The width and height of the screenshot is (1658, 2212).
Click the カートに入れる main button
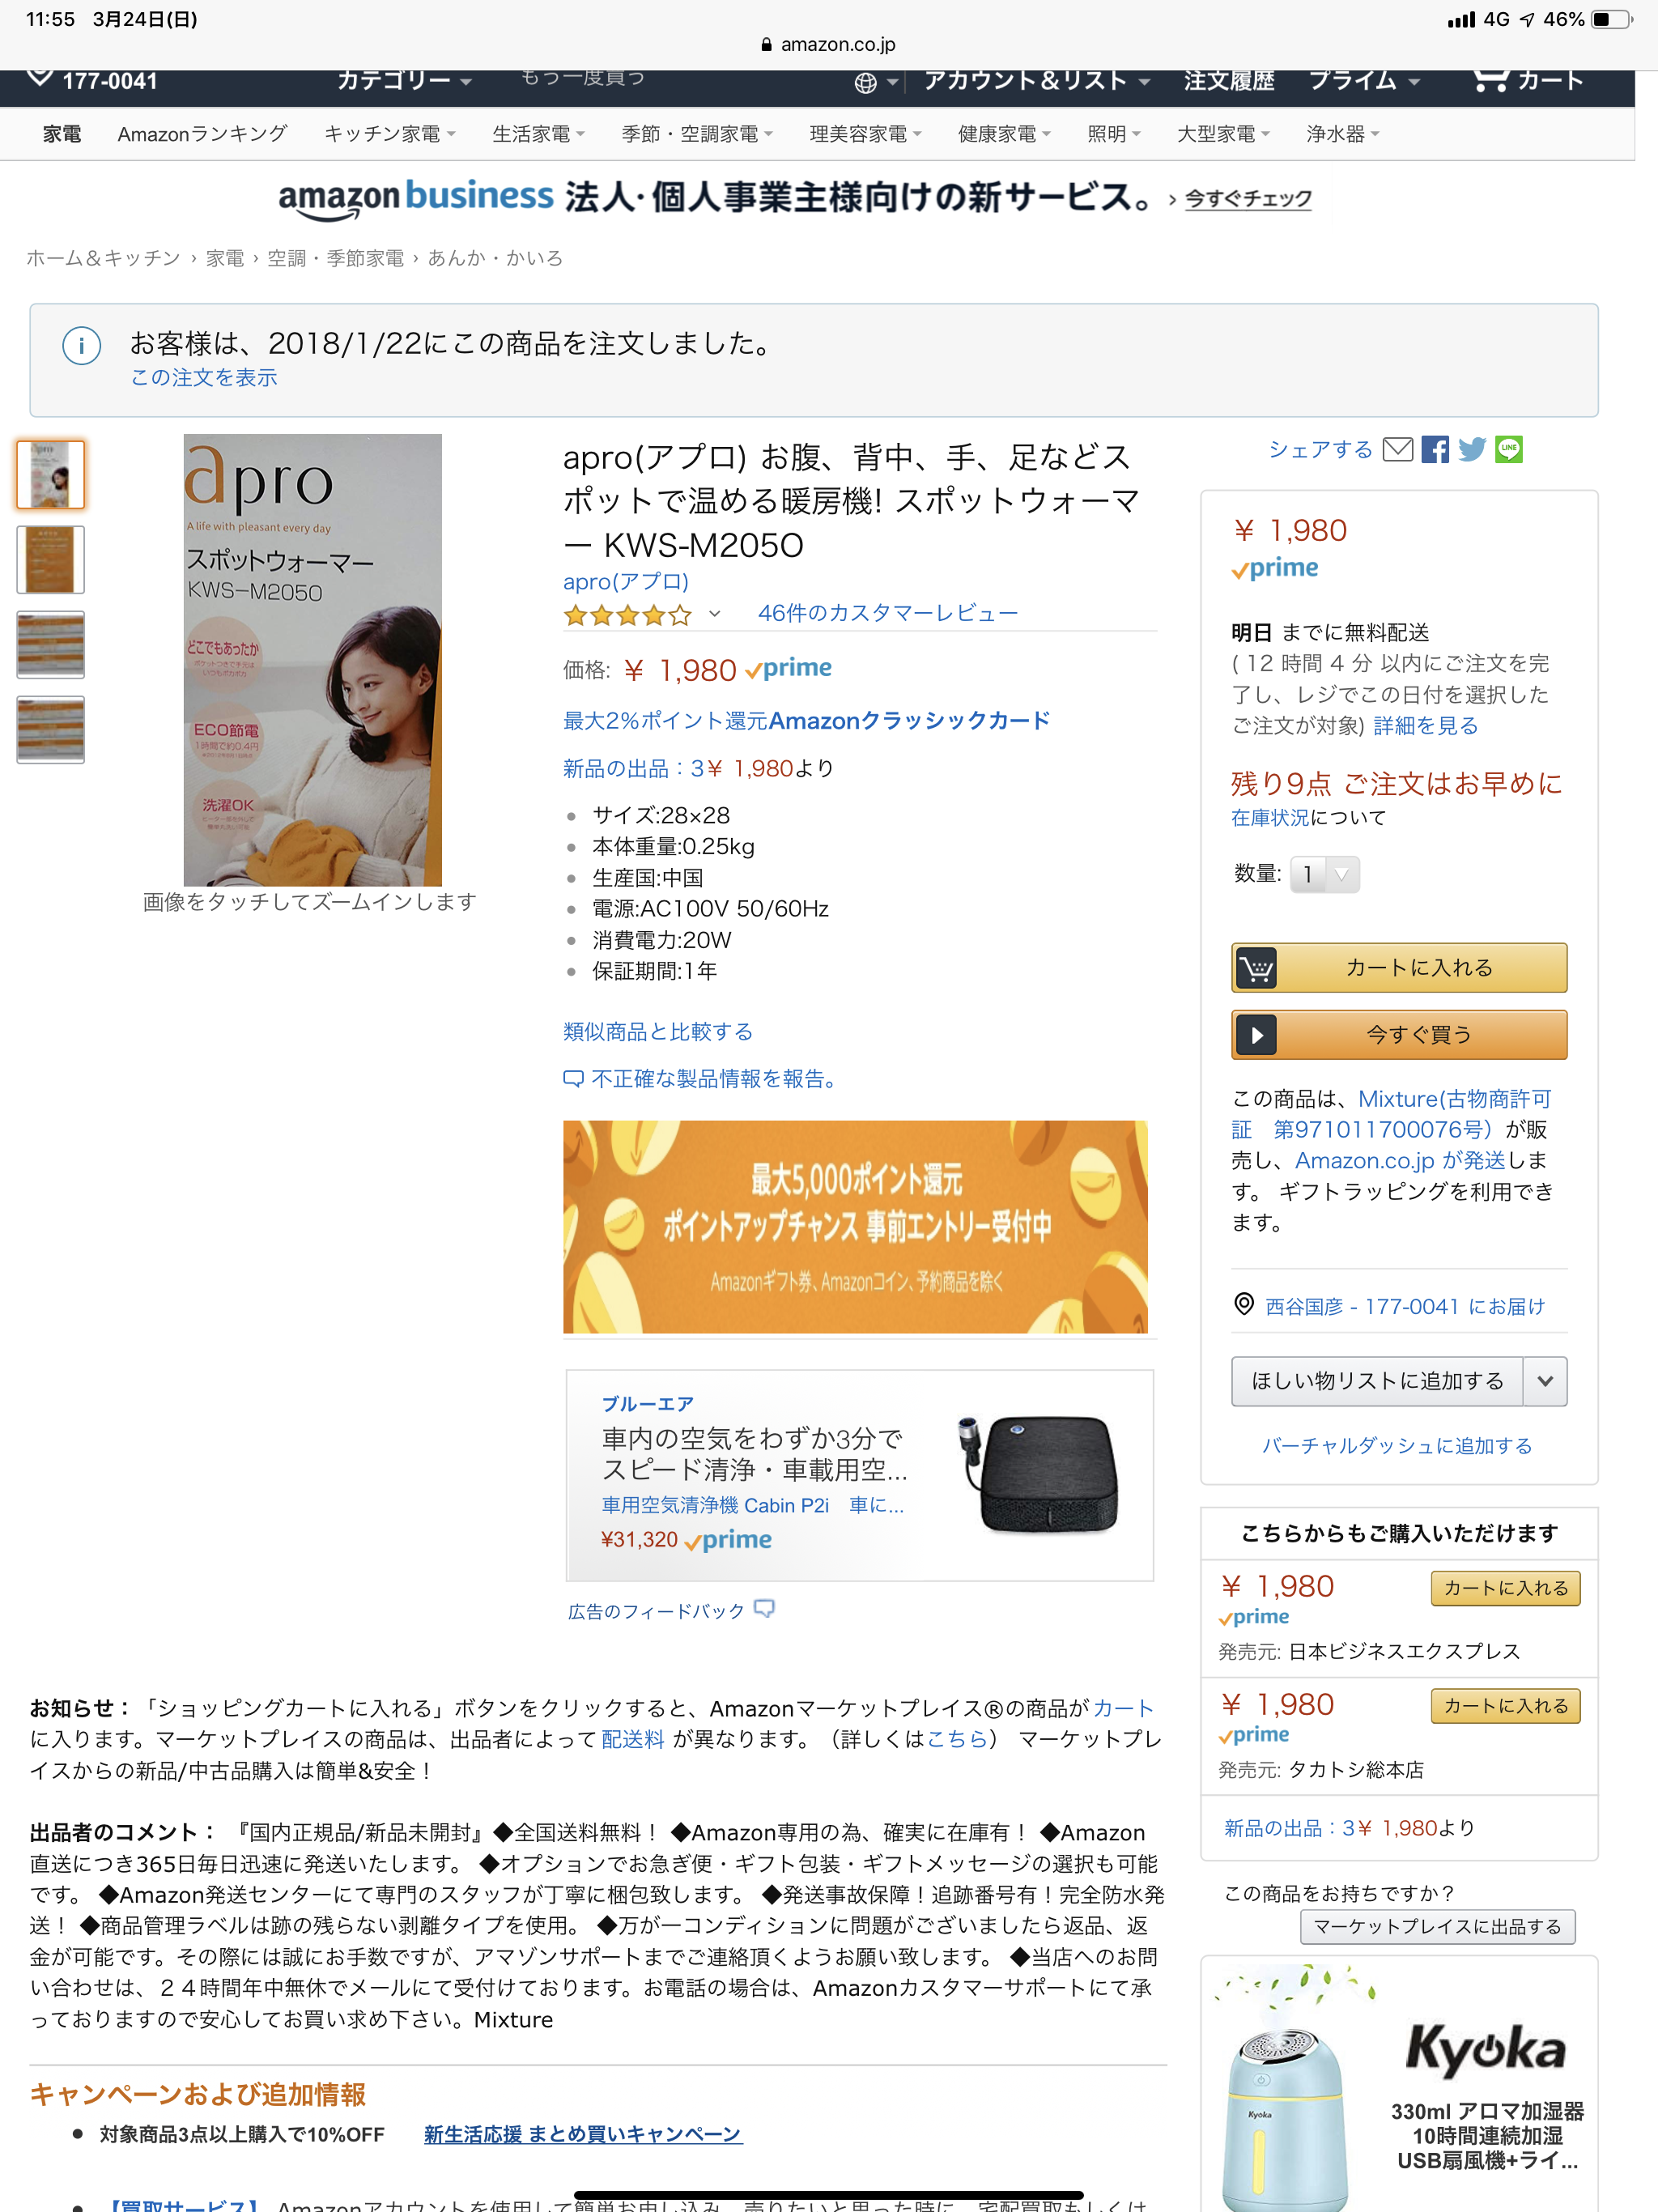pyautogui.click(x=1399, y=967)
